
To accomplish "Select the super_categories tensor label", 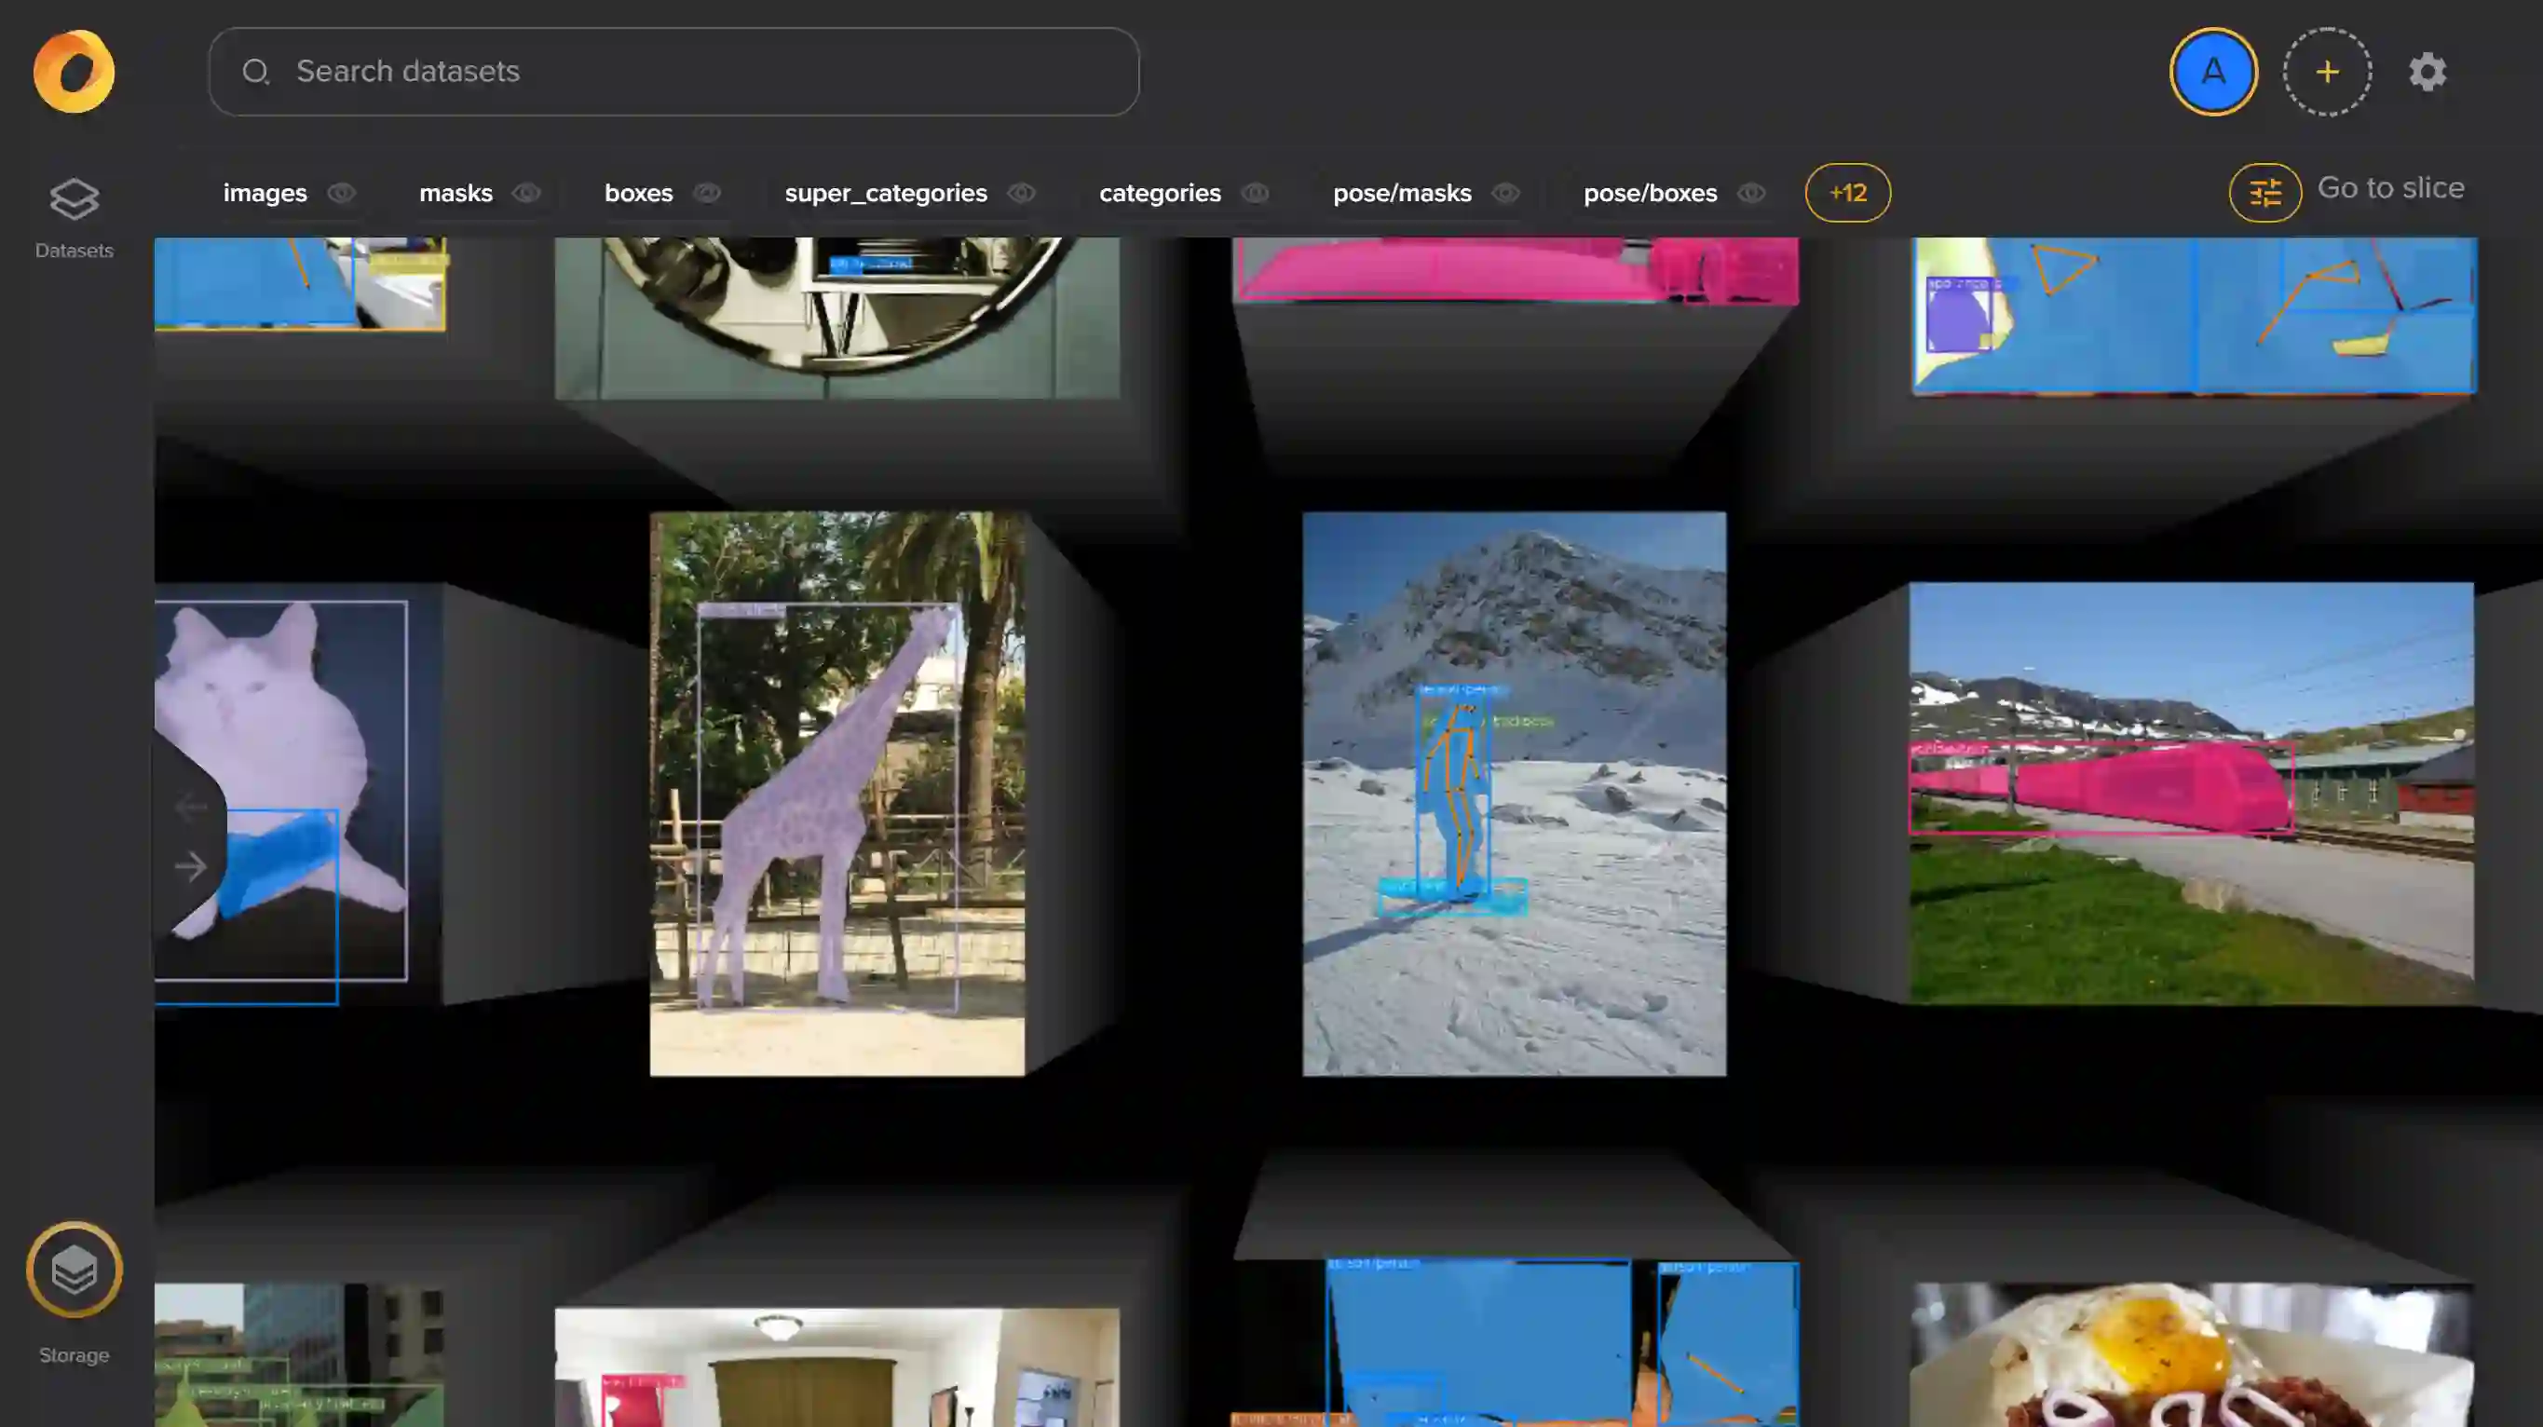I will click(x=886, y=194).
